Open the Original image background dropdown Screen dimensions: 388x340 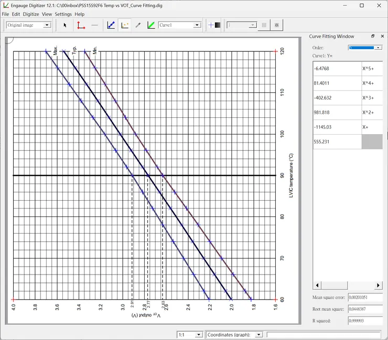click(x=28, y=25)
